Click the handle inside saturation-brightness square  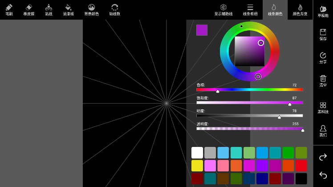click(x=261, y=43)
